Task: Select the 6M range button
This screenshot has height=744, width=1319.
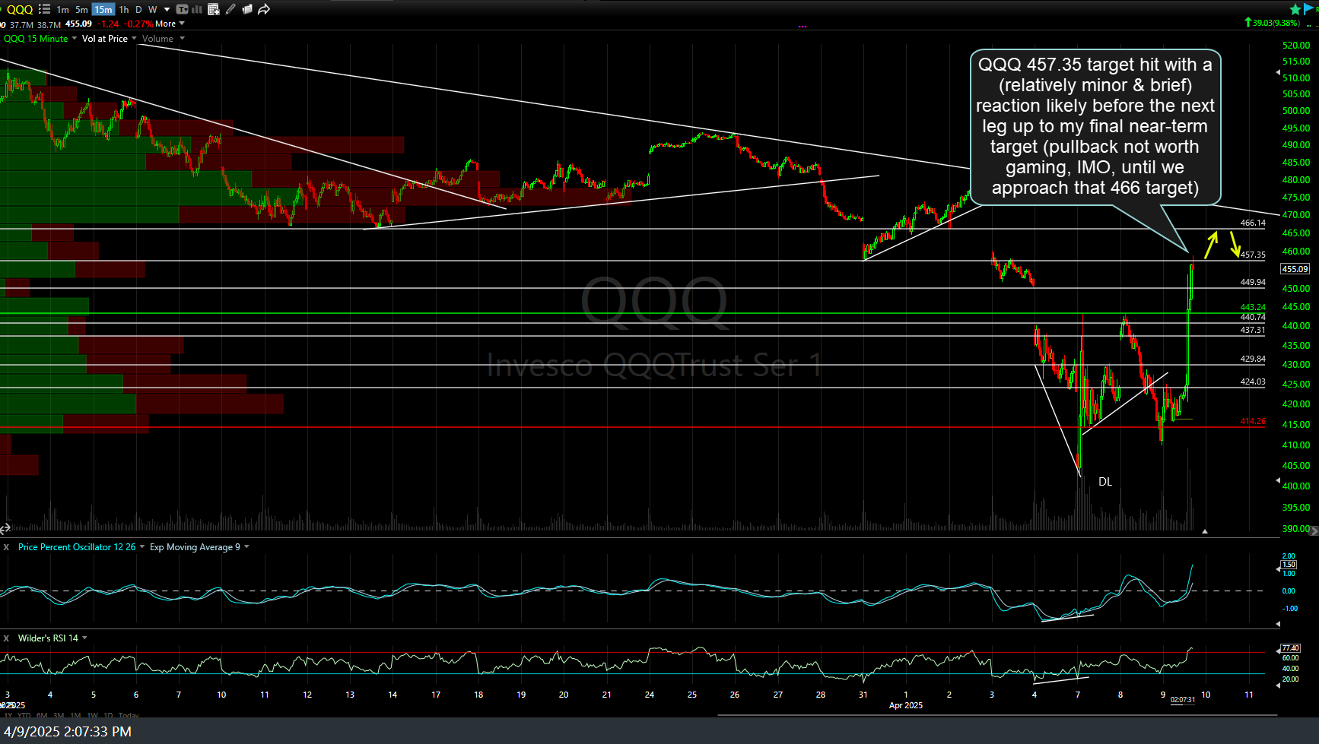Action: pyautogui.click(x=42, y=715)
